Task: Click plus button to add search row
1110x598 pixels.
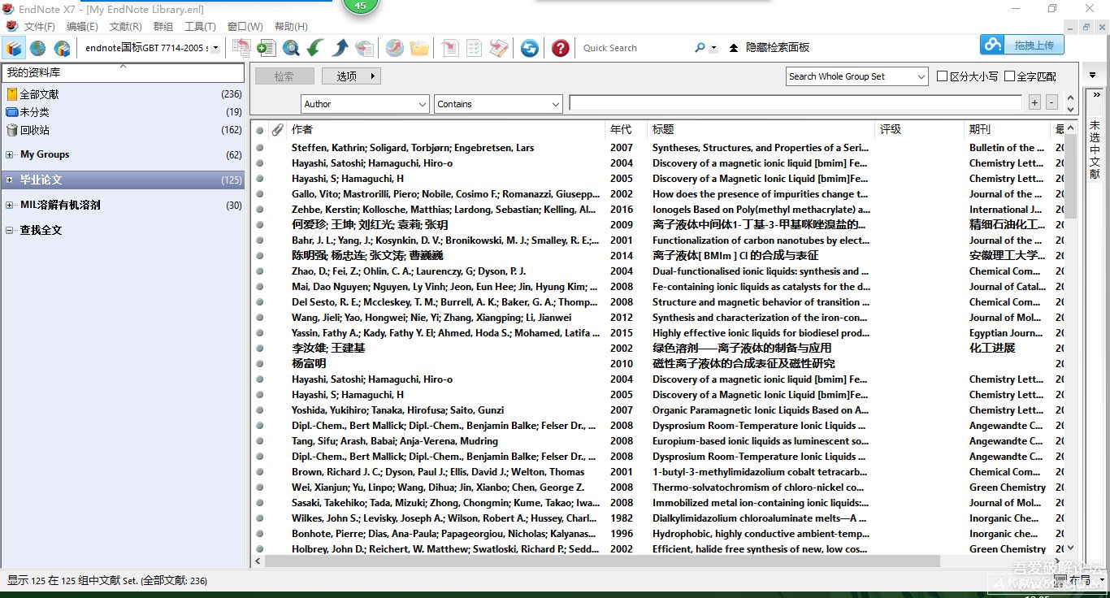Action: 1034,102
